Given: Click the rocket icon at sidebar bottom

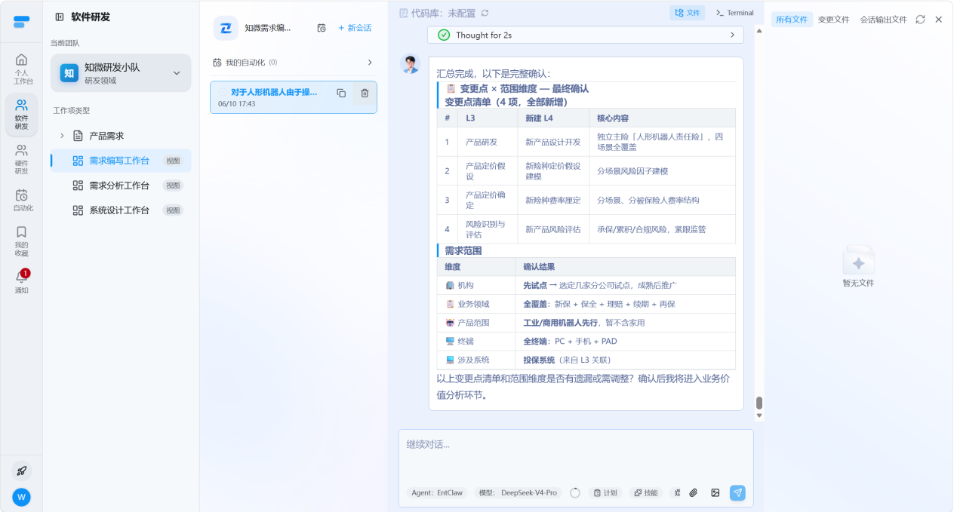Looking at the screenshot, I should (x=21, y=471).
